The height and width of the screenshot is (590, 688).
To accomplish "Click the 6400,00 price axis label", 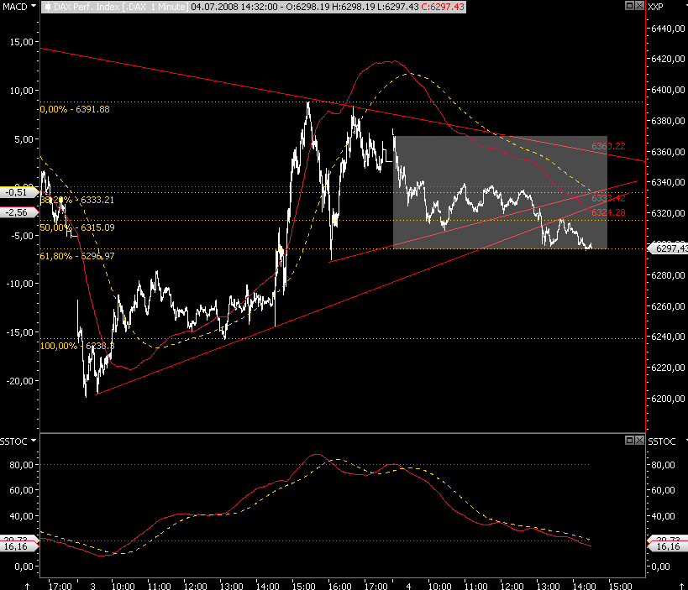I will pyautogui.click(x=668, y=90).
